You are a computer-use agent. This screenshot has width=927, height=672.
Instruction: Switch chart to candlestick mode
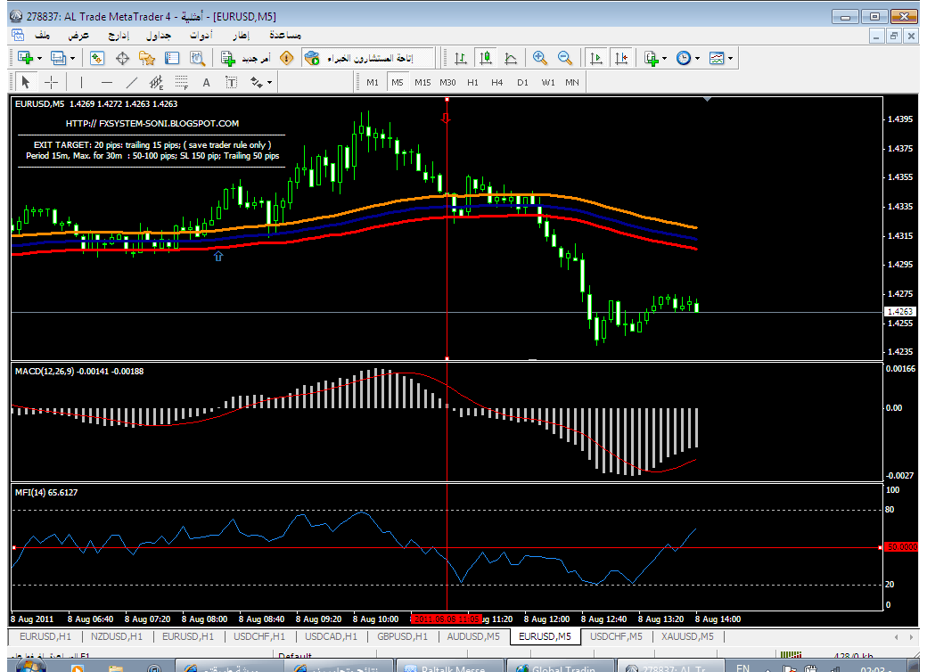click(x=486, y=58)
